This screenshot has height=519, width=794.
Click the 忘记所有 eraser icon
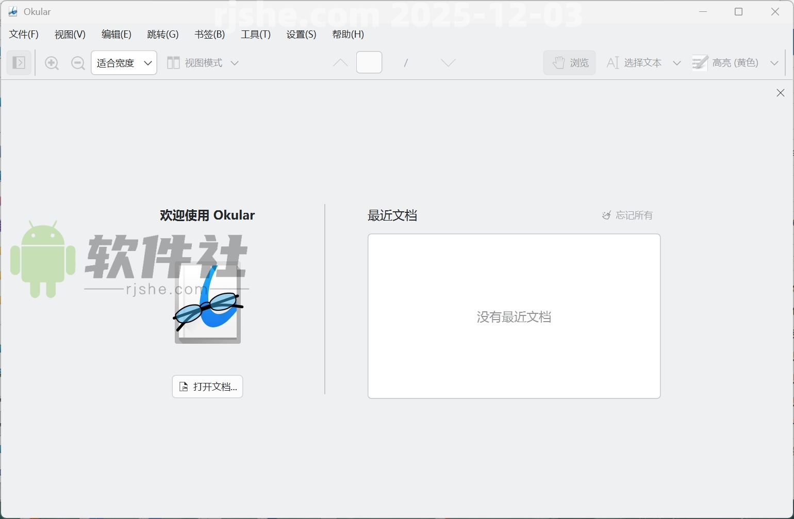[606, 215]
